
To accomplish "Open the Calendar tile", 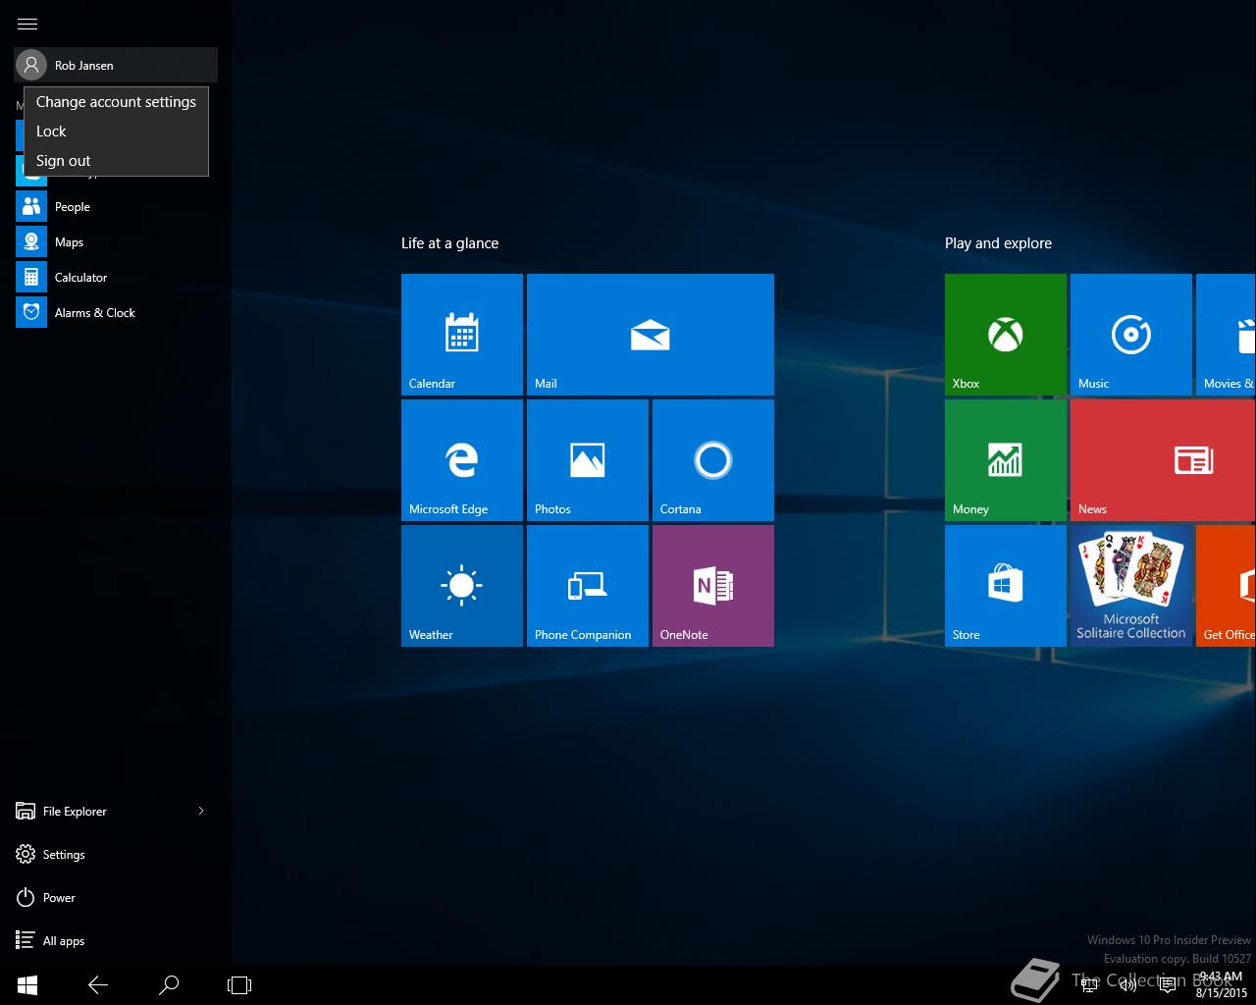I will (x=461, y=335).
